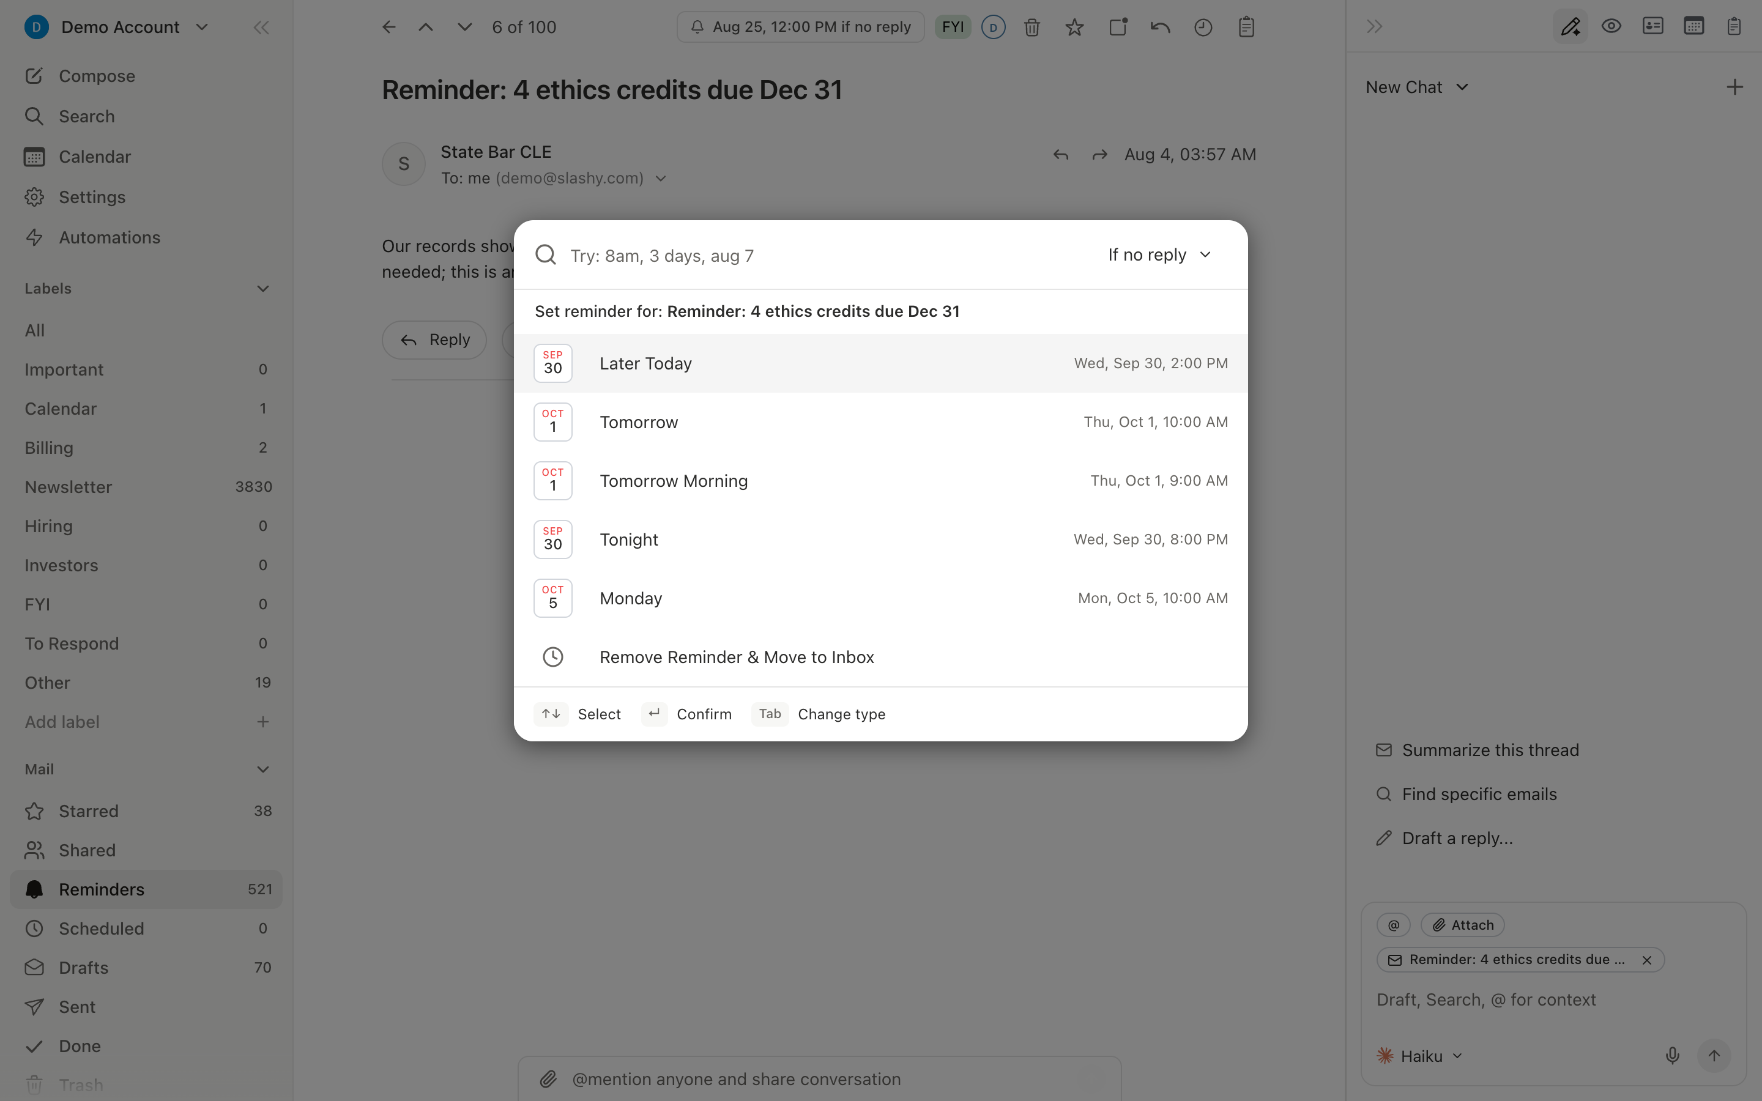The width and height of the screenshot is (1762, 1101).
Task: Click the clipboard icon in email toolbar
Action: point(1246,28)
